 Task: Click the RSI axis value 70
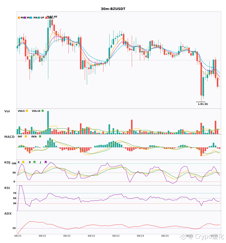(x=15, y=193)
